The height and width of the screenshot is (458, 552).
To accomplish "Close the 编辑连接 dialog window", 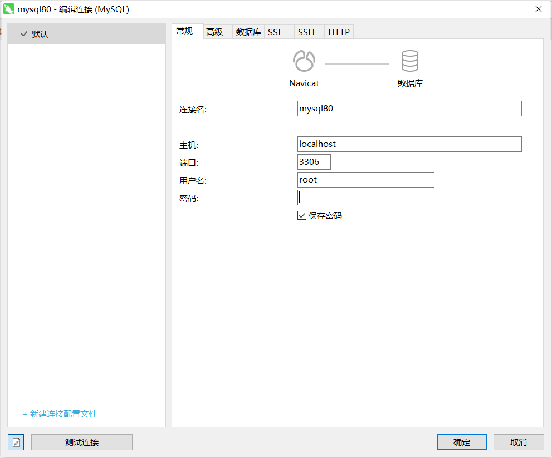I will tap(539, 9).
